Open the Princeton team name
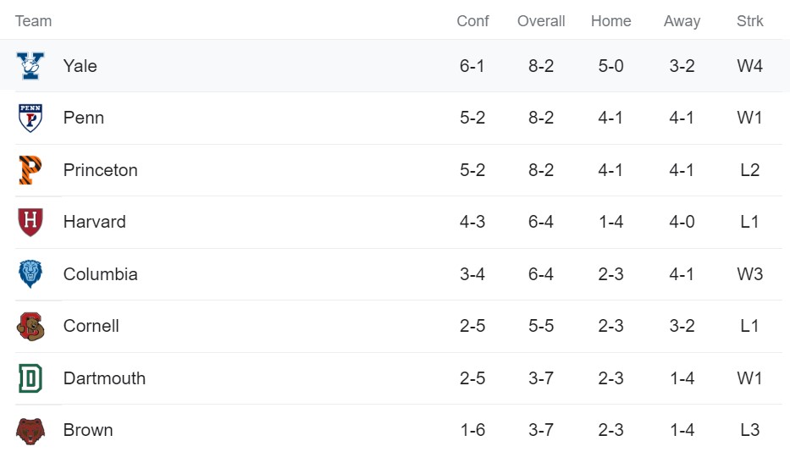 click(100, 170)
